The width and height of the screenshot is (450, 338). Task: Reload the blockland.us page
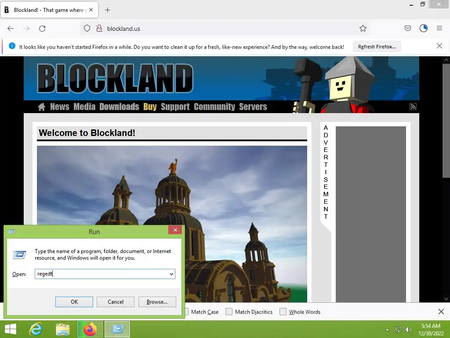(x=42, y=29)
